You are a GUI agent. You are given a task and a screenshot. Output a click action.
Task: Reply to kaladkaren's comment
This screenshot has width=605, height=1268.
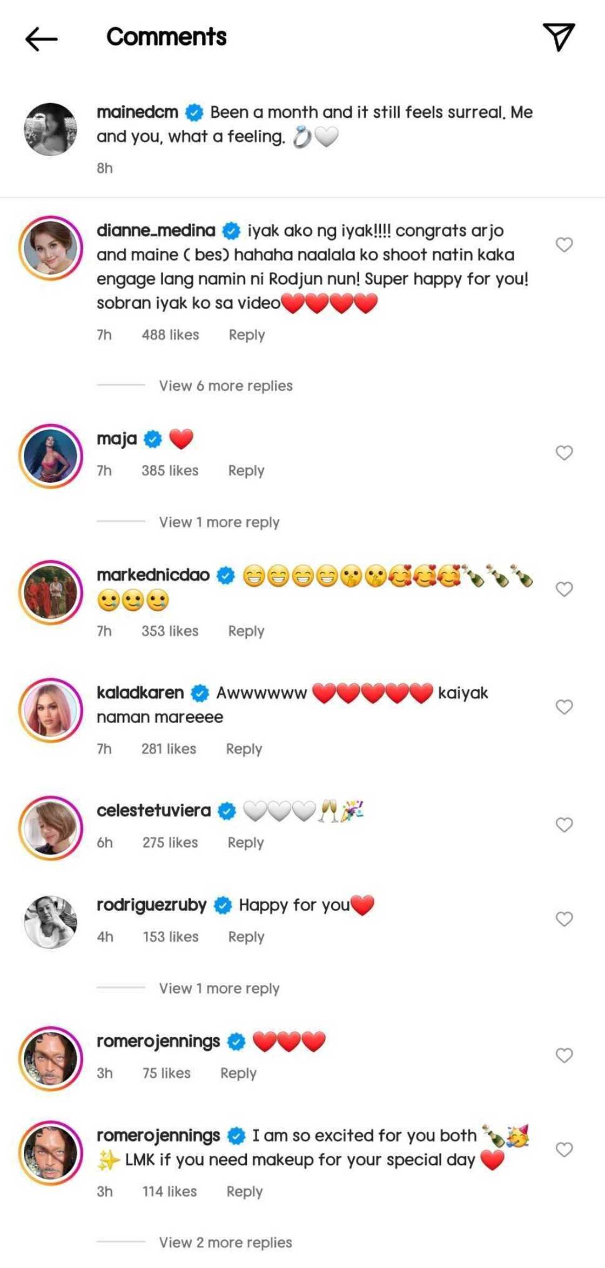pos(244,749)
